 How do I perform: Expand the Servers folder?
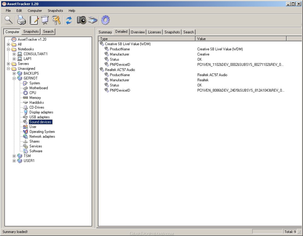[9, 64]
